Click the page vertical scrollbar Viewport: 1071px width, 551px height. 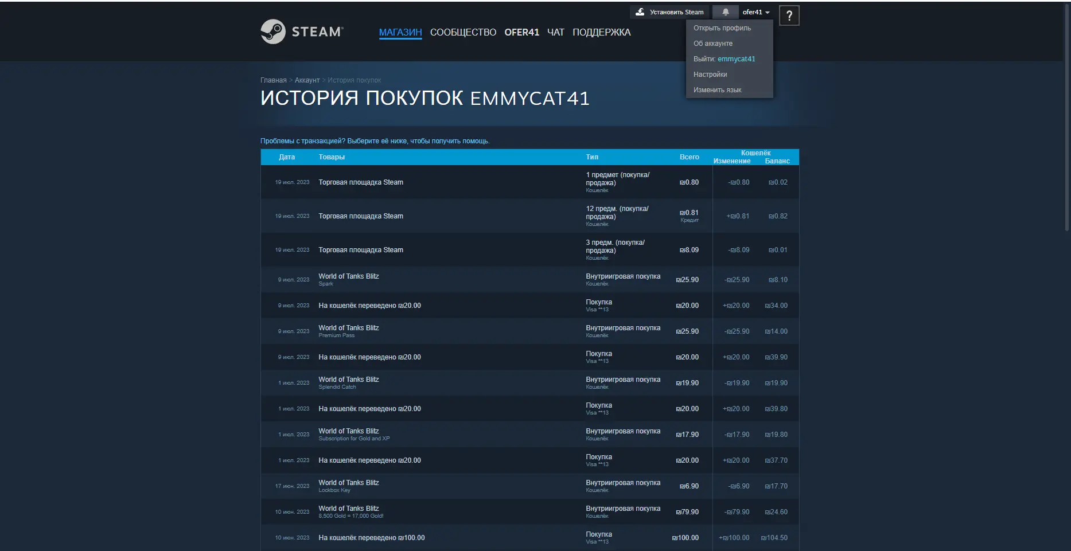click(x=1066, y=115)
